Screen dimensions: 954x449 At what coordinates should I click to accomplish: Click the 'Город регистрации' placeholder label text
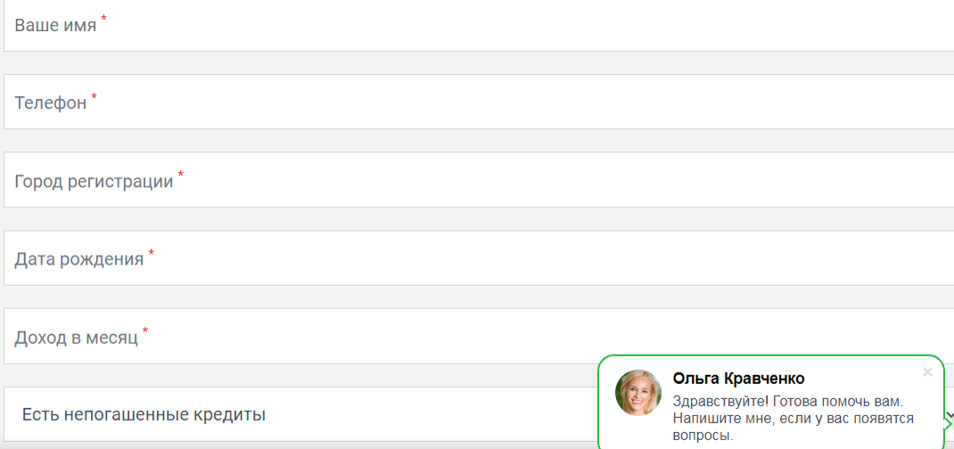point(94,182)
